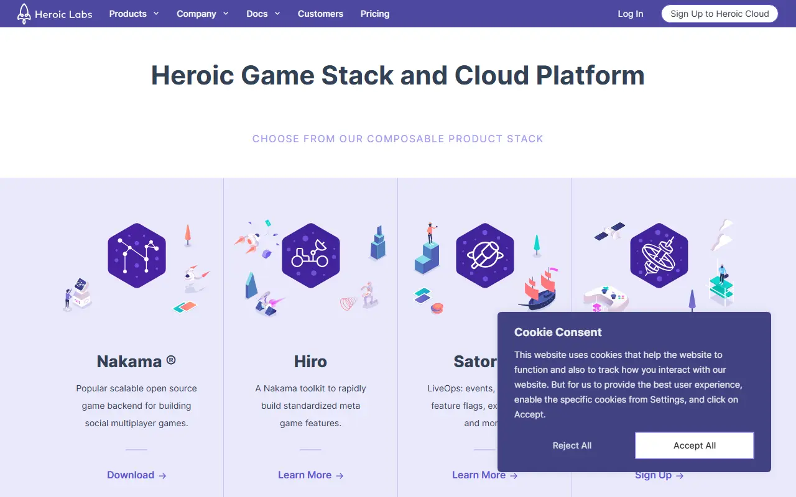This screenshot has height=497, width=796.
Task: Click the sailing ship illustration
Action: click(x=539, y=289)
